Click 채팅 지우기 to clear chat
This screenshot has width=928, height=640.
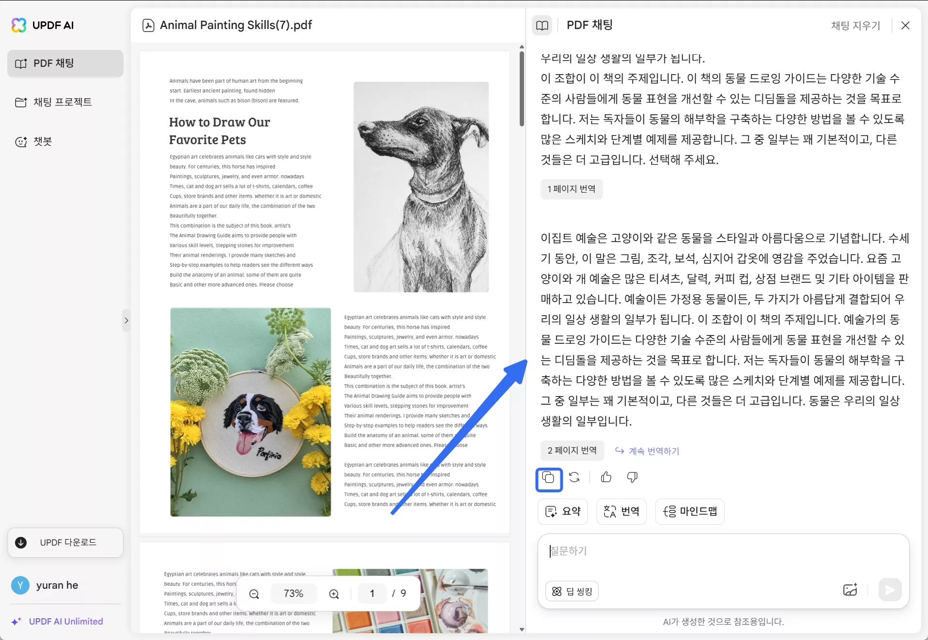[x=855, y=25]
